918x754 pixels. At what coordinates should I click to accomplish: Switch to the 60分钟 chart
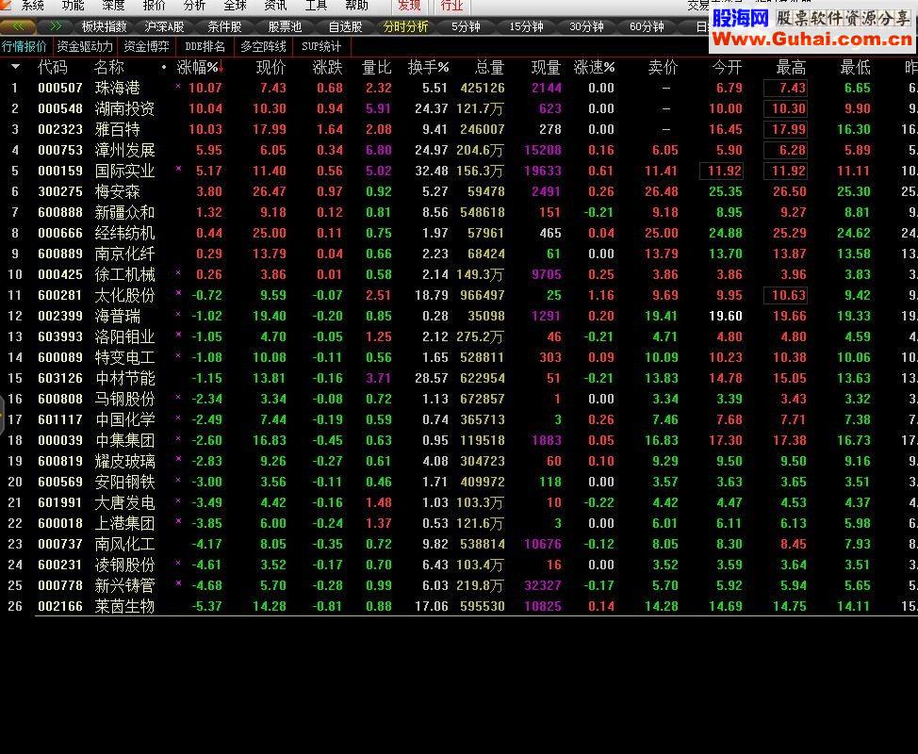(647, 27)
